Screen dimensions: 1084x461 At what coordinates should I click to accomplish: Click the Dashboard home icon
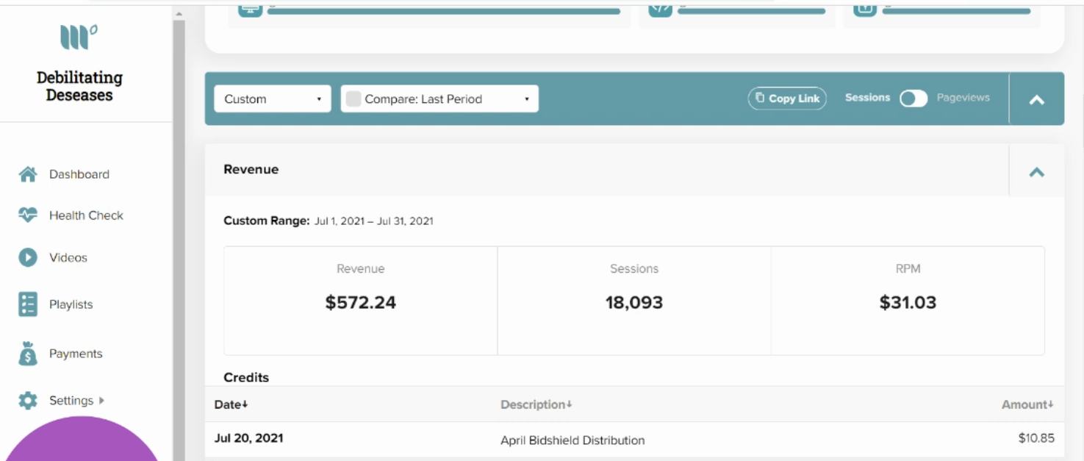[28, 174]
